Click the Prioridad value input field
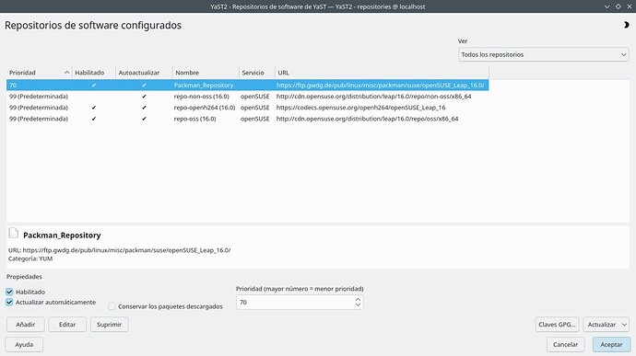This screenshot has width=636, height=356. point(295,302)
